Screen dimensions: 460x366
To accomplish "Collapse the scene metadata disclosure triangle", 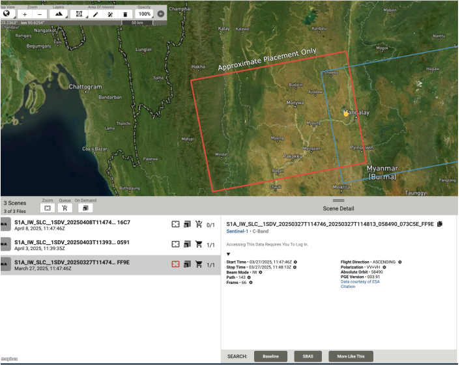I will click(228, 254).
